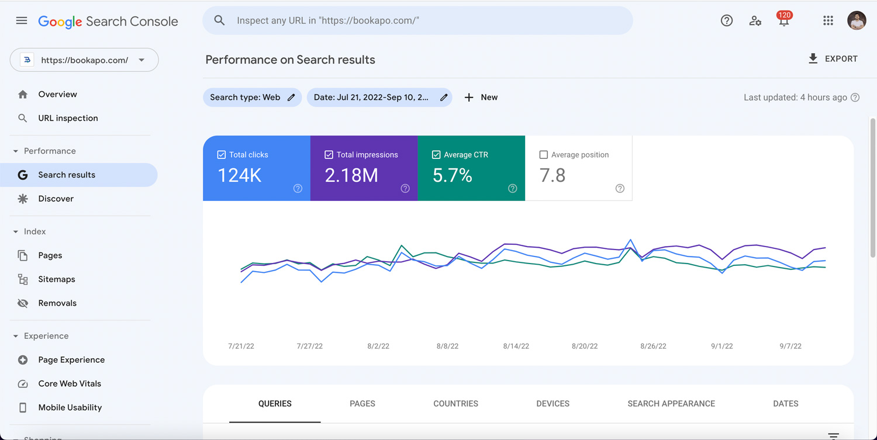Click the Inspect any URL search field
This screenshot has height=440, width=877.
pyautogui.click(x=417, y=20)
